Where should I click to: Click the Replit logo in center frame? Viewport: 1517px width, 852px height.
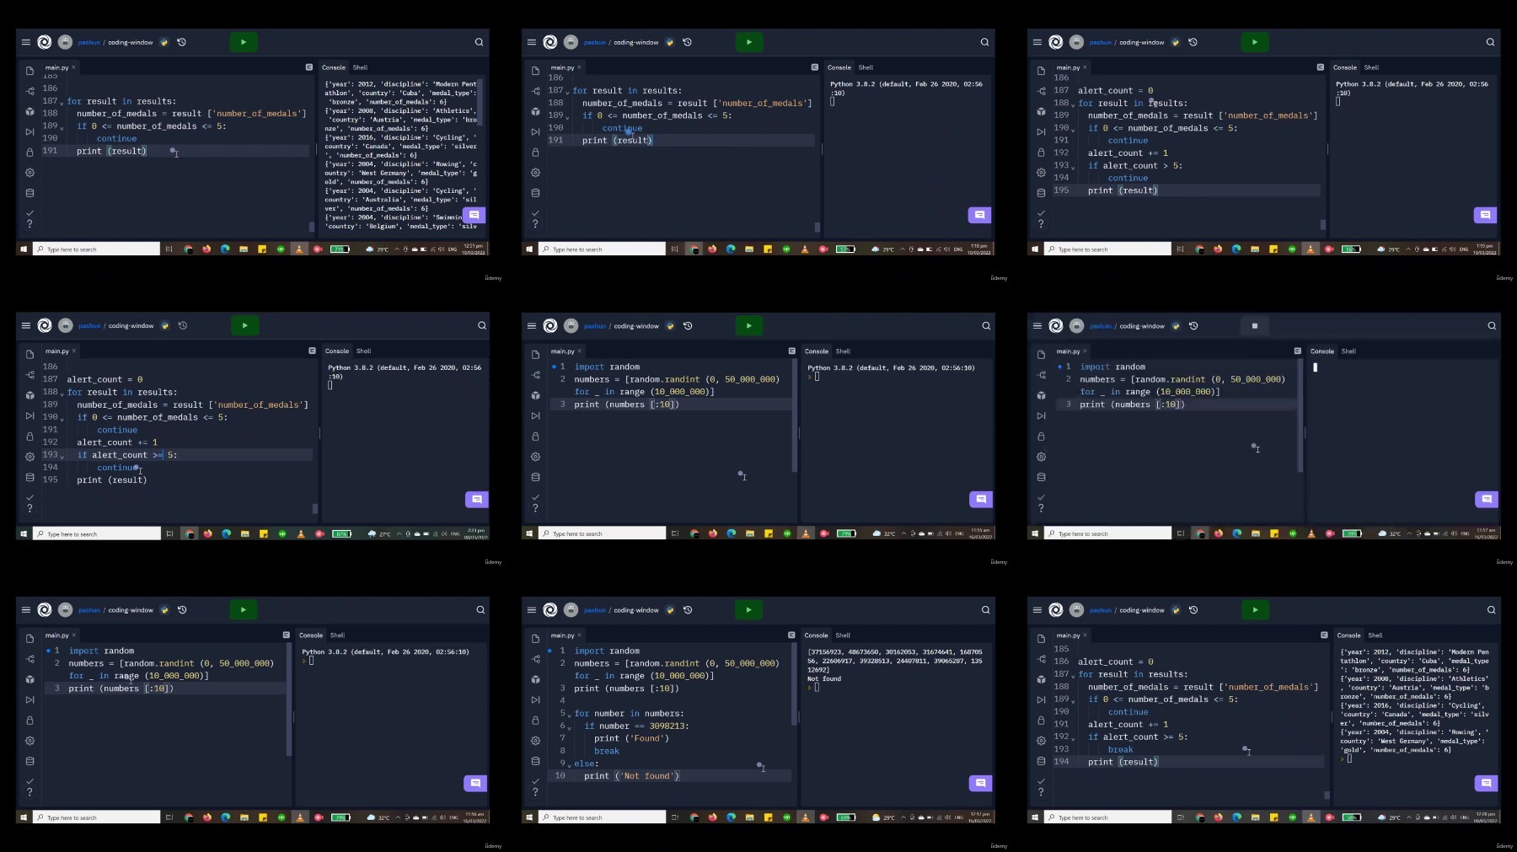(x=550, y=325)
